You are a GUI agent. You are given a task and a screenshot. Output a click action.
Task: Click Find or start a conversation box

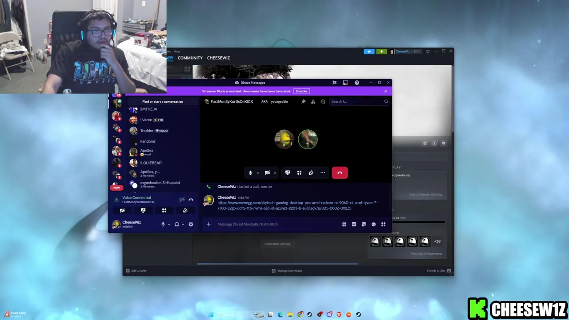click(162, 102)
